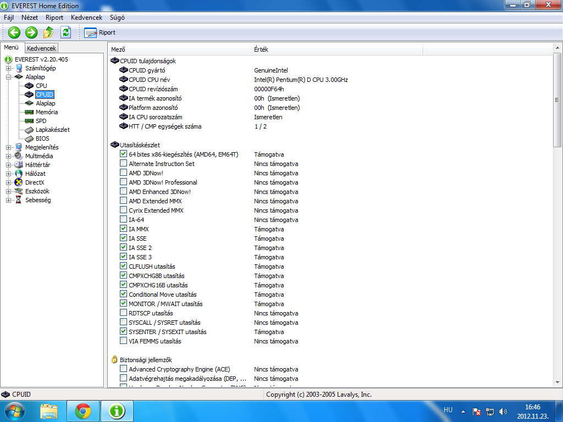The width and height of the screenshot is (563, 422).
Task: Click the Háttértár storage icon
Action: tap(19, 165)
